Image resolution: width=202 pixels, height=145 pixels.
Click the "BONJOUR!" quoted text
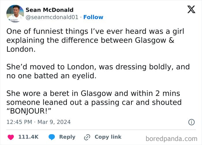pyautogui.click(x=29, y=111)
